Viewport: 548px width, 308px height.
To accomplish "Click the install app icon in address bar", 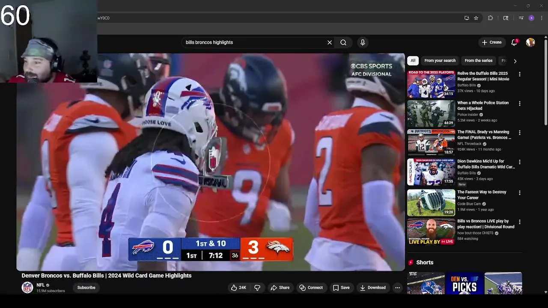I will point(467,18).
